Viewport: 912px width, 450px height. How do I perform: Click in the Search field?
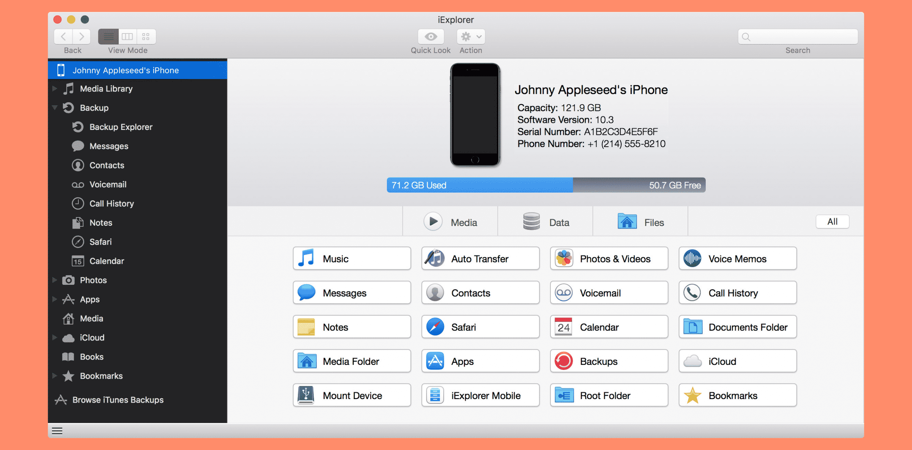[x=798, y=37]
